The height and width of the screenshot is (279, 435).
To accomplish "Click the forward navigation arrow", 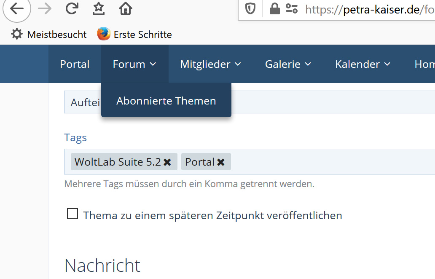I will [x=44, y=9].
